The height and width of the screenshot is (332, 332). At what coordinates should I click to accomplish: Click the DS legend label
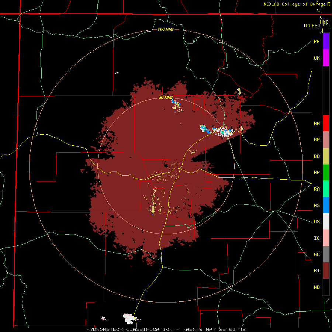click(317, 222)
